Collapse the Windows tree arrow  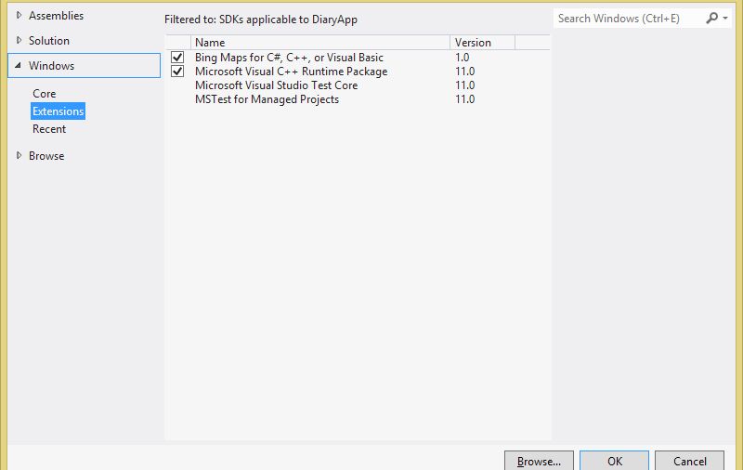tap(18, 65)
